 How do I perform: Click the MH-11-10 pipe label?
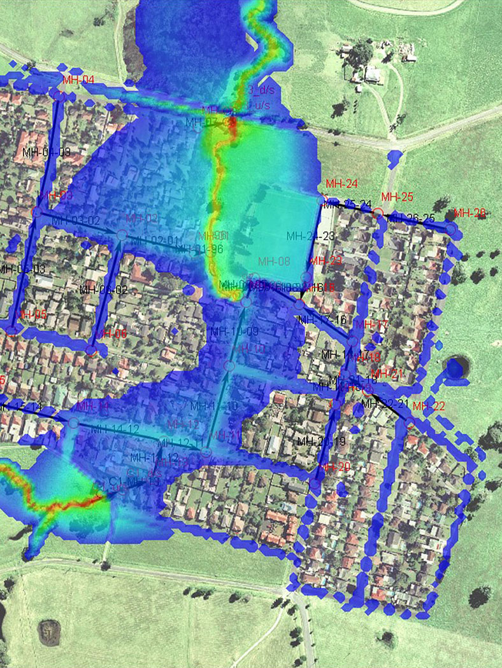coord(214,406)
